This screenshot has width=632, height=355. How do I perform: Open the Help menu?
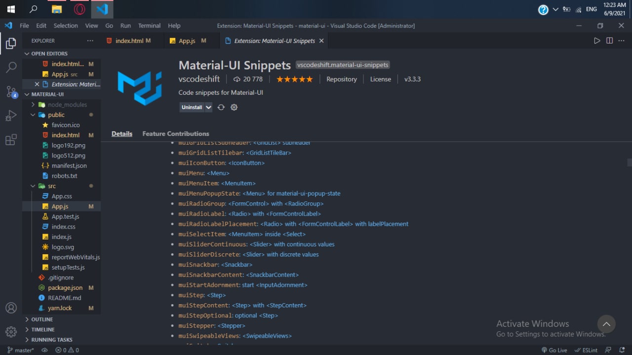(x=174, y=26)
